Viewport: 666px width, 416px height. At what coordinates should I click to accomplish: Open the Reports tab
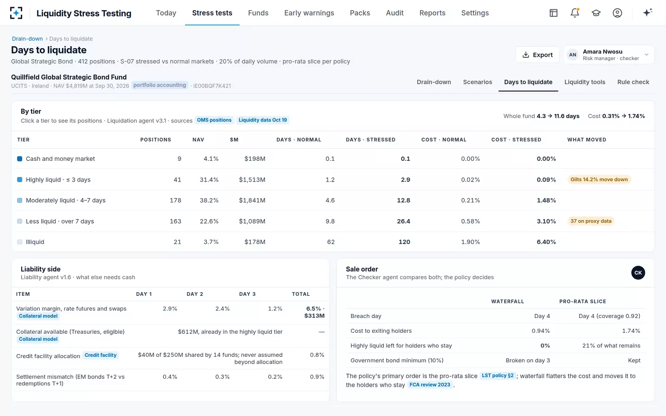coord(432,13)
